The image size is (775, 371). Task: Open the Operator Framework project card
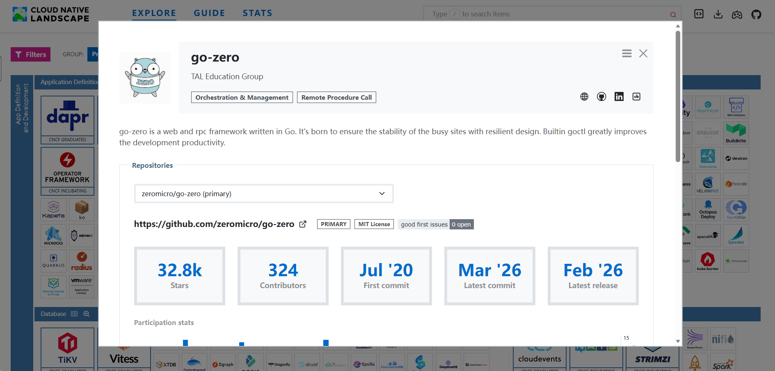pos(68,171)
